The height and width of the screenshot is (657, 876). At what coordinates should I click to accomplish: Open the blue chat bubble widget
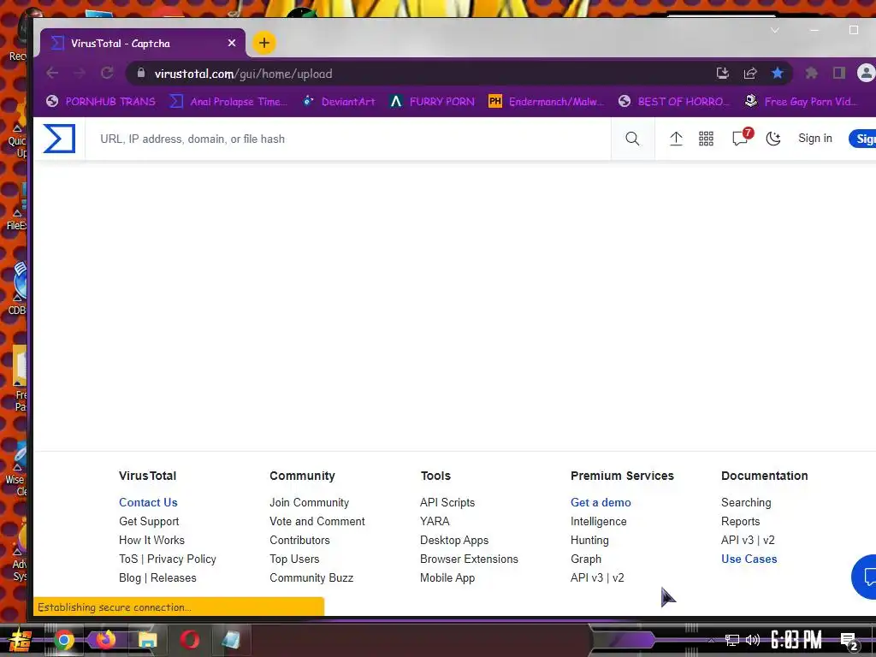click(x=866, y=577)
